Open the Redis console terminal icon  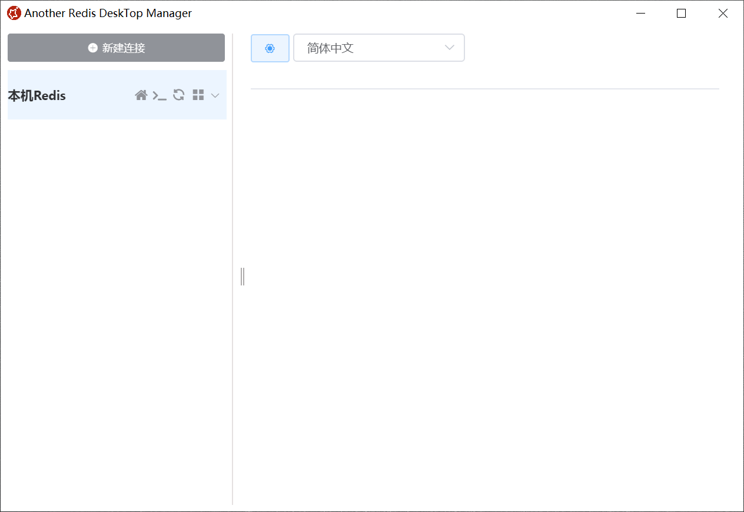click(160, 95)
